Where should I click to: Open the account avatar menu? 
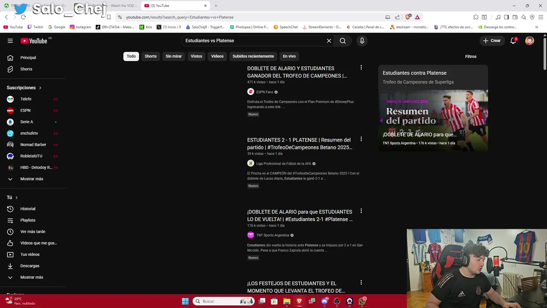pos(529,41)
